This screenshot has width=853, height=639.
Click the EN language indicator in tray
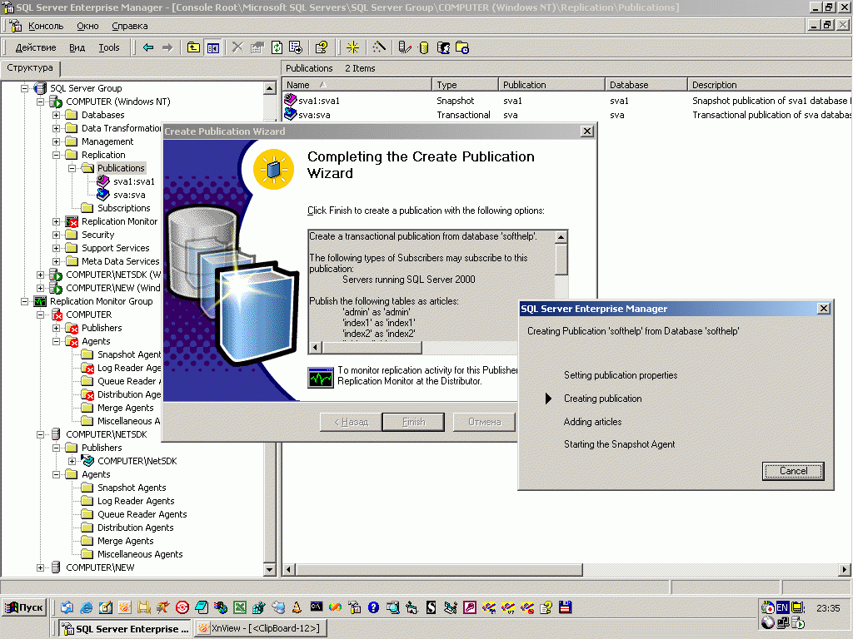click(782, 607)
